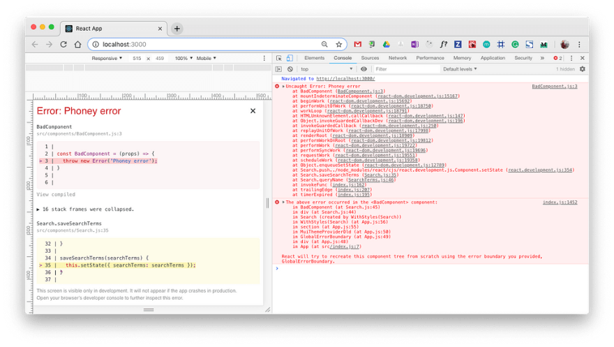Open the Default levels dropdown

(x=460, y=69)
